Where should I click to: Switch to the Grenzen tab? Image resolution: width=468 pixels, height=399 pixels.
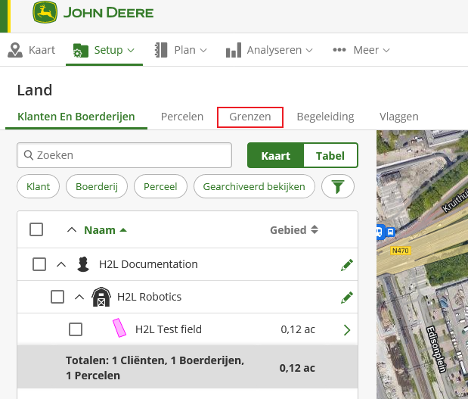point(249,117)
